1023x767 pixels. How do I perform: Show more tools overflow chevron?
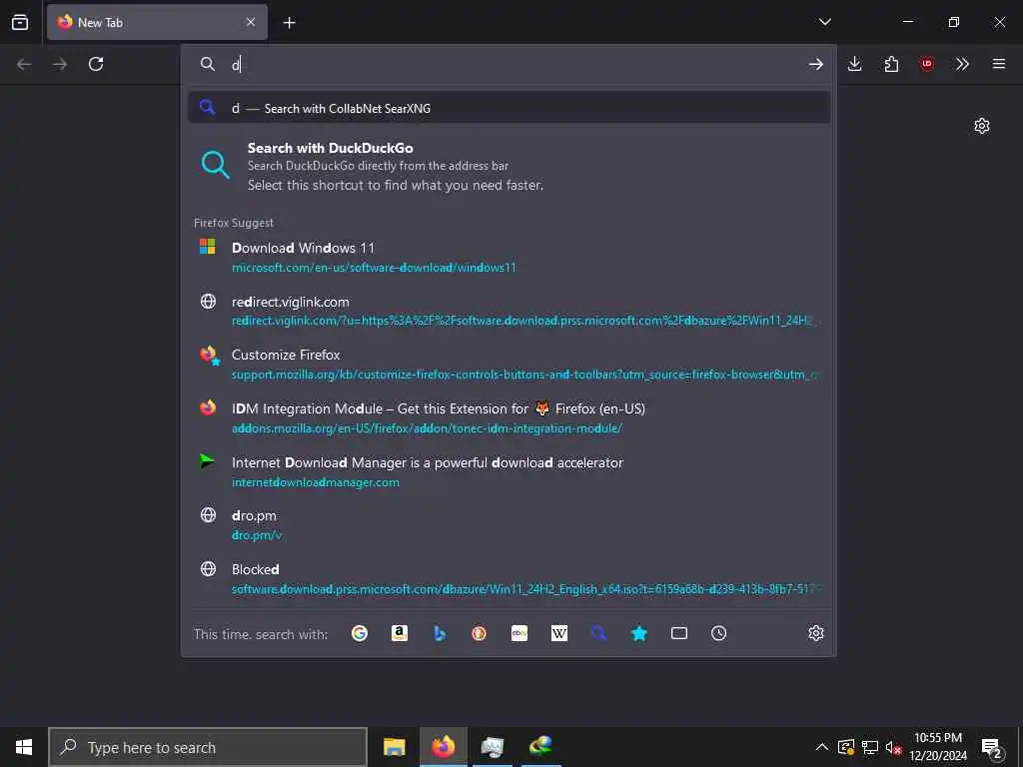pos(962,64)
